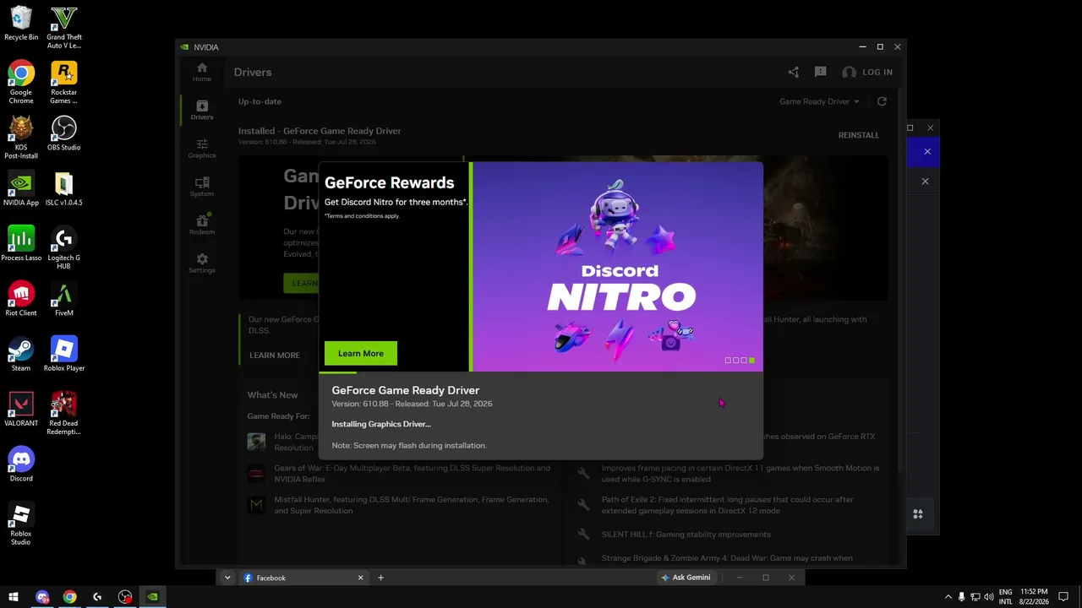Image resolution: width=1082 pixels, height=608 pixels.
Task: Open the Redeem section in NVIDIA sidebar
Action: [x=201, y=225]
